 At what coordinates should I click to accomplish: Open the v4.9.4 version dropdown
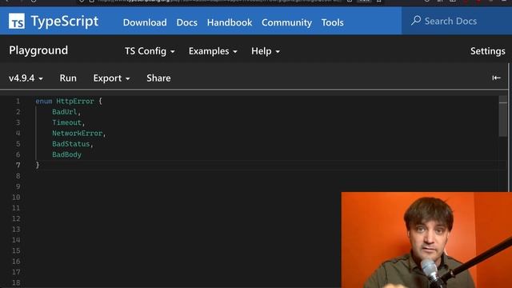[26, 78]
